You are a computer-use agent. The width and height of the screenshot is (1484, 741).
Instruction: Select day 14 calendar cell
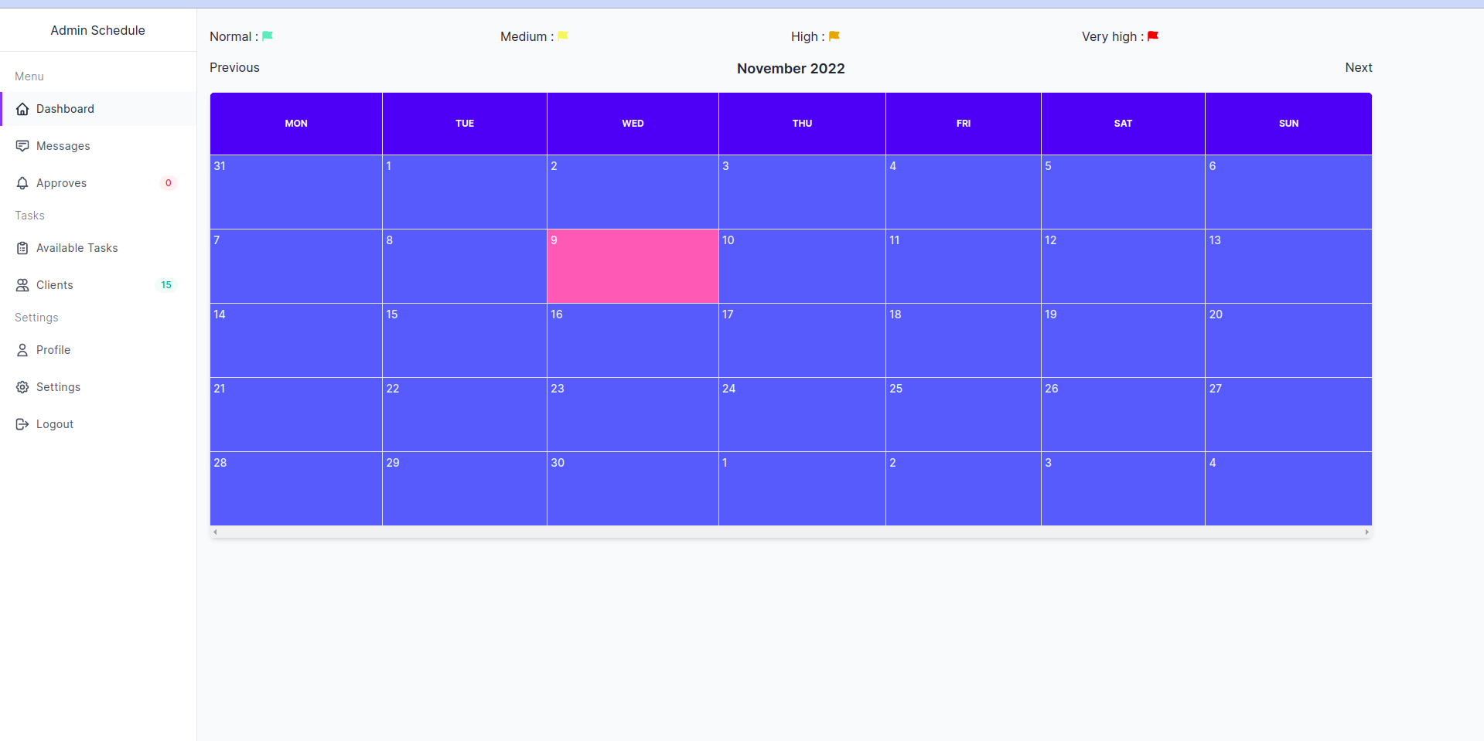(296, 340)
